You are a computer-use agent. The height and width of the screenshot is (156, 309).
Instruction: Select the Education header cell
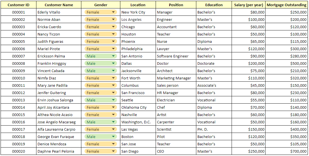pos(214,5)
